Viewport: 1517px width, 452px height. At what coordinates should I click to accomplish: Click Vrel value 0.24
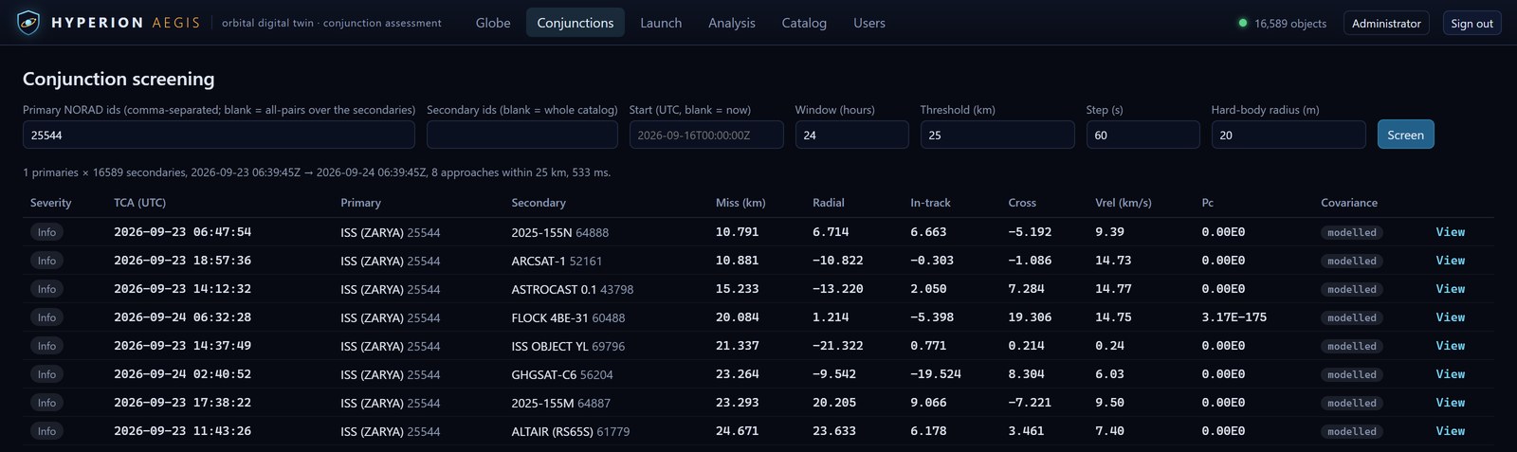click(1109, 346)
